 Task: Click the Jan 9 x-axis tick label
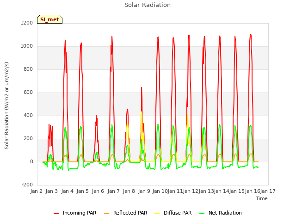[144, 191]
